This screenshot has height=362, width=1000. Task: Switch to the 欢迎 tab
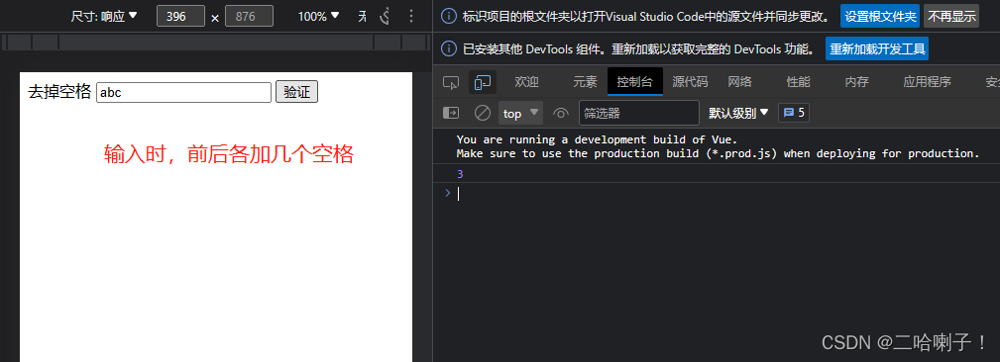527,81
